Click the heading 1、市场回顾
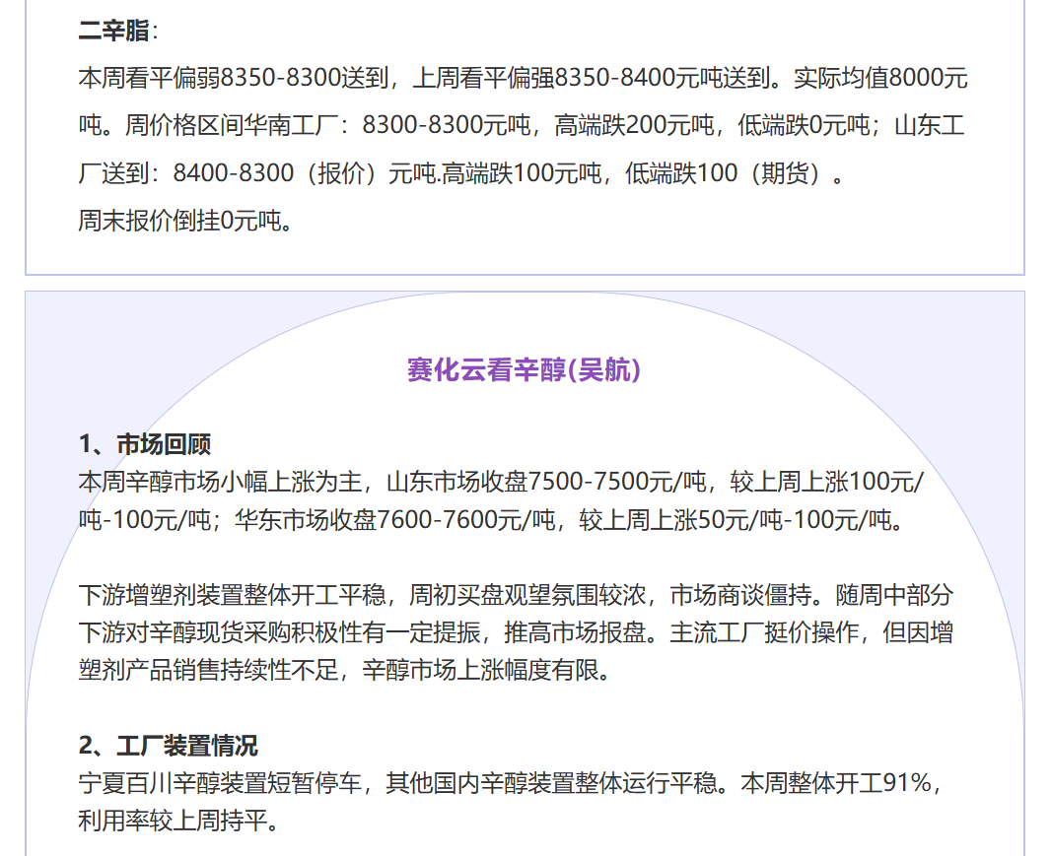This screenshot has width=1051, height=856. pyautogui.click(x=145, y=444)
